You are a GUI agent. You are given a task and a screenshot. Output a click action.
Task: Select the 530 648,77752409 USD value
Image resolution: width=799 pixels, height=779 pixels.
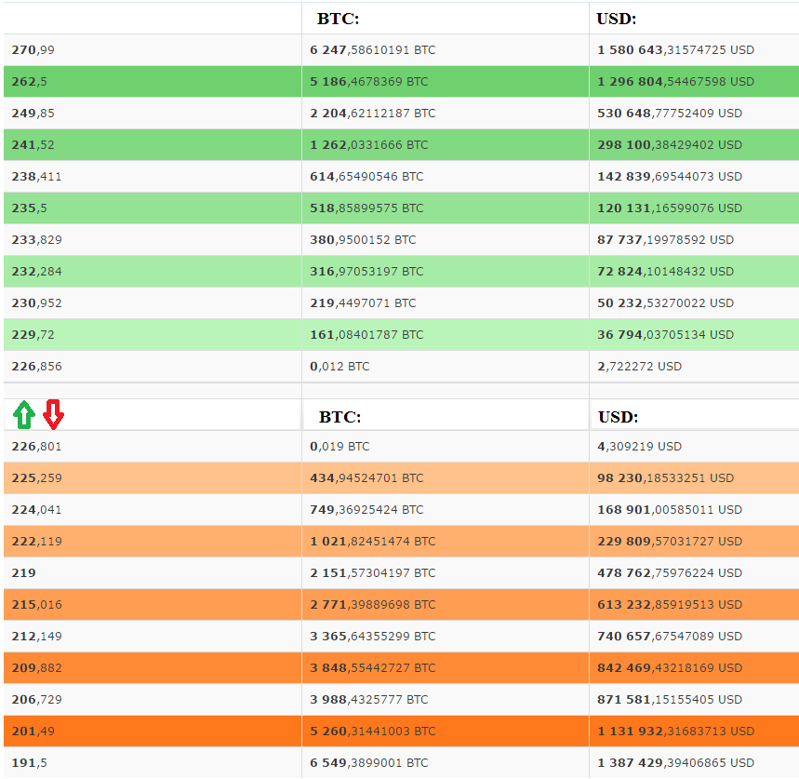670,114
